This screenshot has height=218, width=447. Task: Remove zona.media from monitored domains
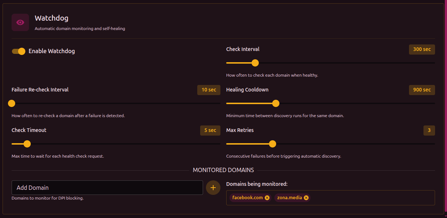[x=306, y=198]
